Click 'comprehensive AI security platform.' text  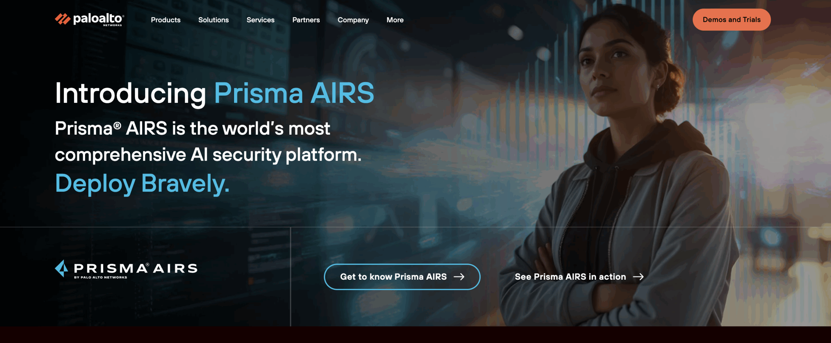pyautogui.click(x=208, y=155)
